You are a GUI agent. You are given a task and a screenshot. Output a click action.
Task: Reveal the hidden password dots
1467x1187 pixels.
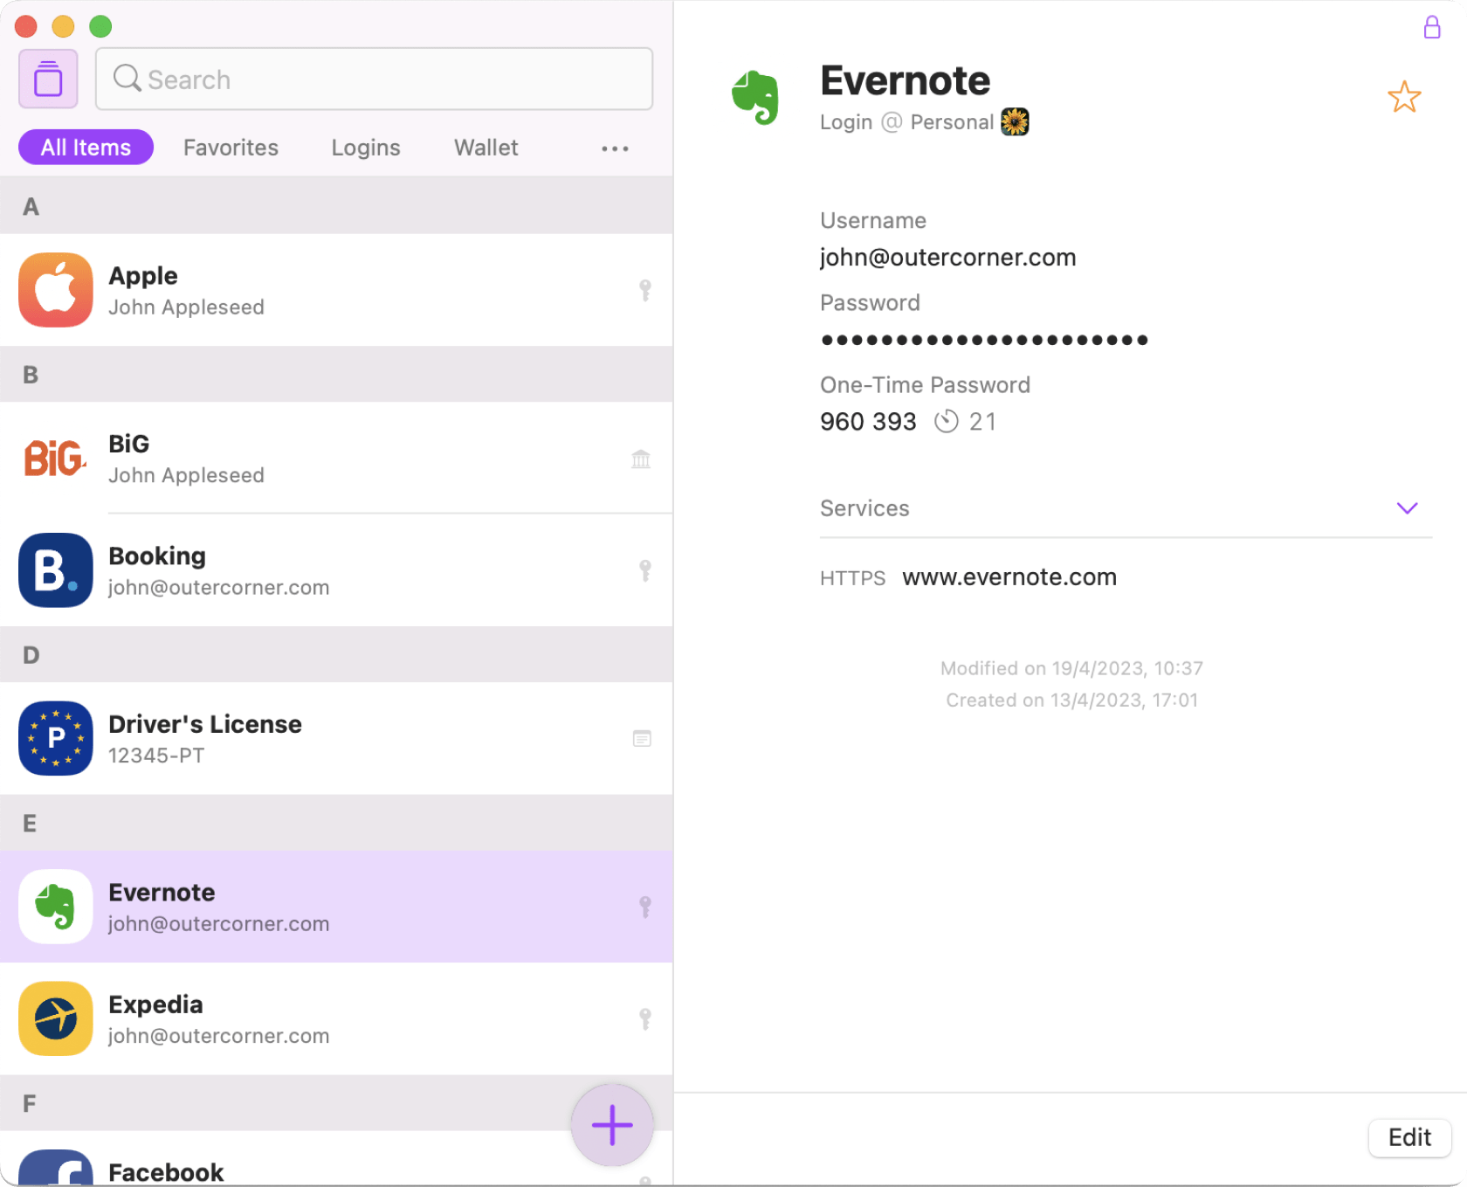tap(983, 340)
